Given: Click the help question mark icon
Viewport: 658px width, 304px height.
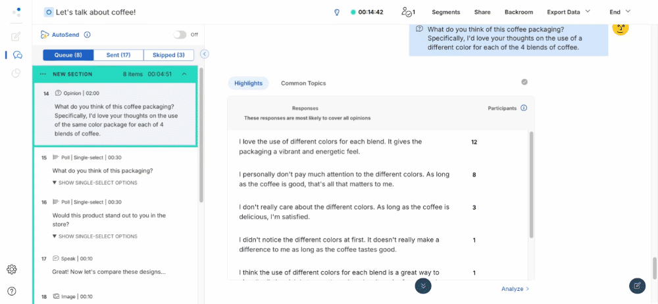Looking at the screenshot, I should tap(12, 291).
